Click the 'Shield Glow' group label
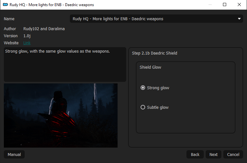247x163 pixels. [151, 67]
